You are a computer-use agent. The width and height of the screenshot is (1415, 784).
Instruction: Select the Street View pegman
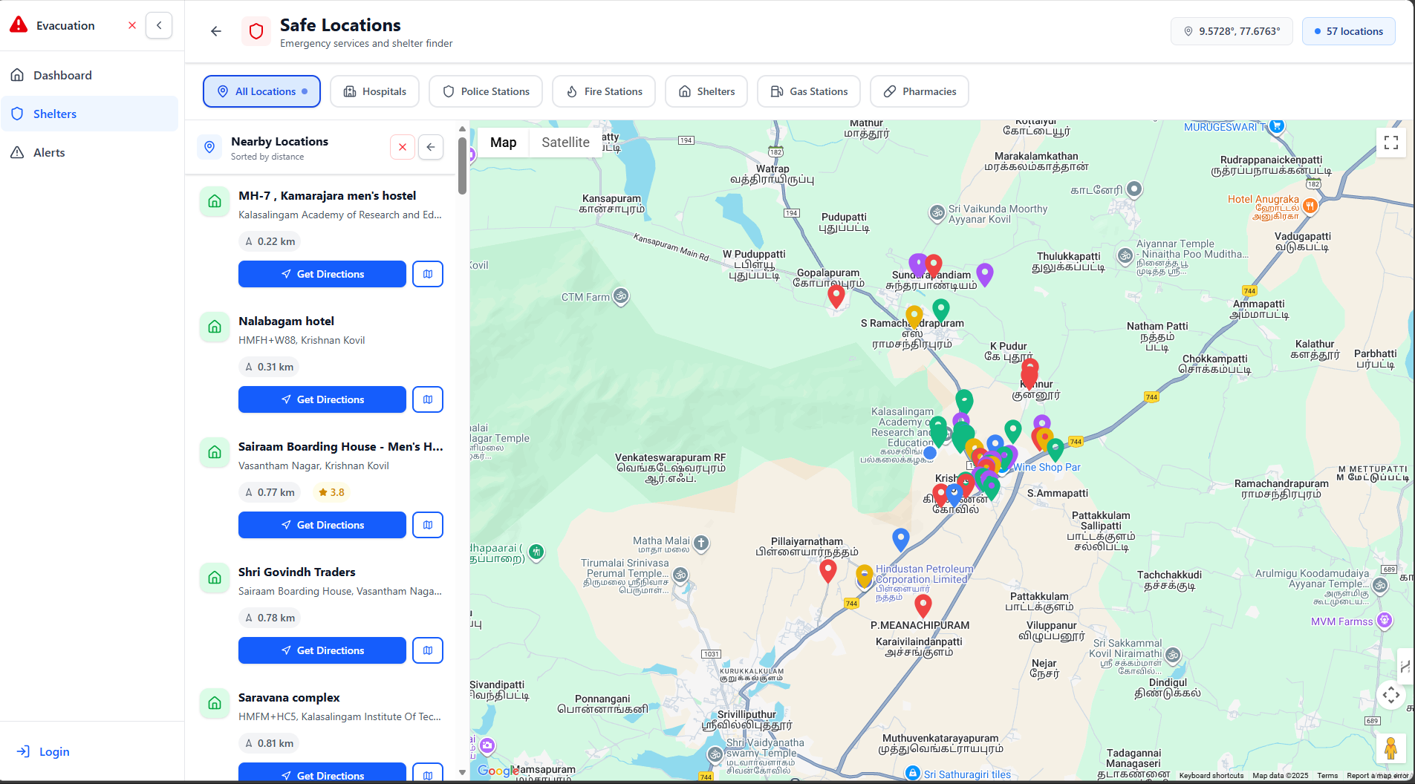coord(1391,748)
